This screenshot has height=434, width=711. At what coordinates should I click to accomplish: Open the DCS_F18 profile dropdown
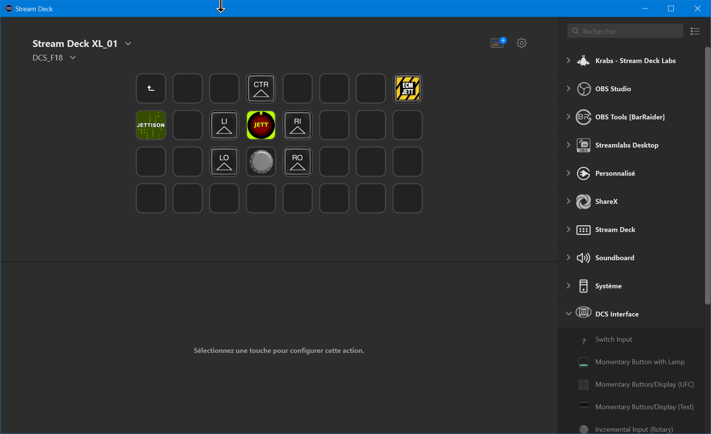click(73, 57)
